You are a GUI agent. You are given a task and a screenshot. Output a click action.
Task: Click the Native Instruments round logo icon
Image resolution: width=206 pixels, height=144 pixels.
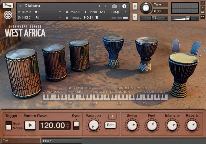pos(8,15)
